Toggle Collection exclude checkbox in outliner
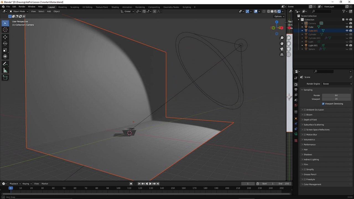354x199 pixels. coord(343,20)
